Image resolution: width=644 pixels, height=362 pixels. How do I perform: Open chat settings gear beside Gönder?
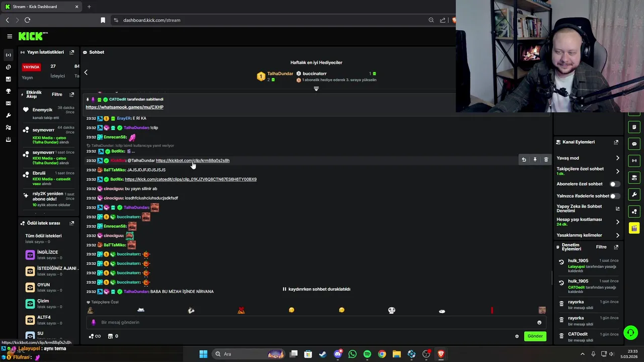click(517, 336)
